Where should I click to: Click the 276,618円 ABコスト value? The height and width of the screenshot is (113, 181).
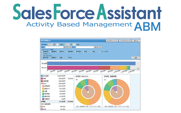click(62, 84)
